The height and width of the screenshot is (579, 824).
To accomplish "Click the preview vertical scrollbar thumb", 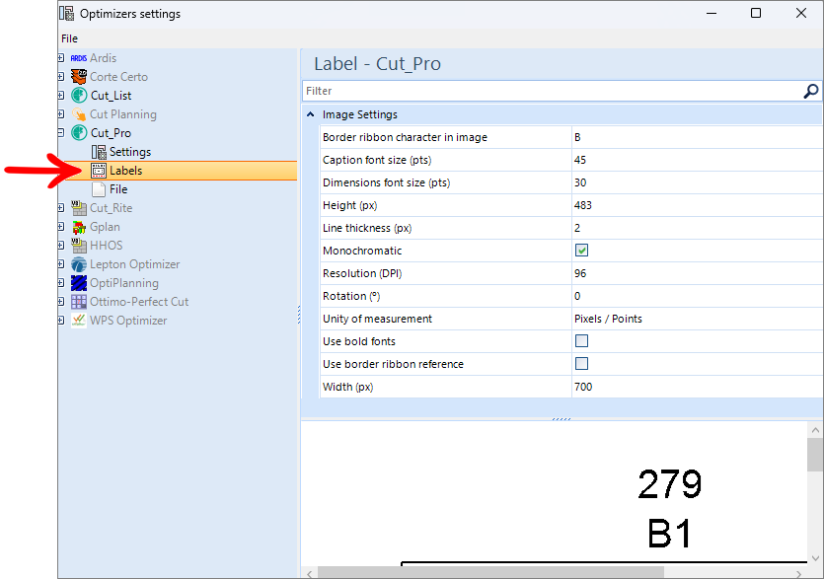I will [x=815, y=455].
